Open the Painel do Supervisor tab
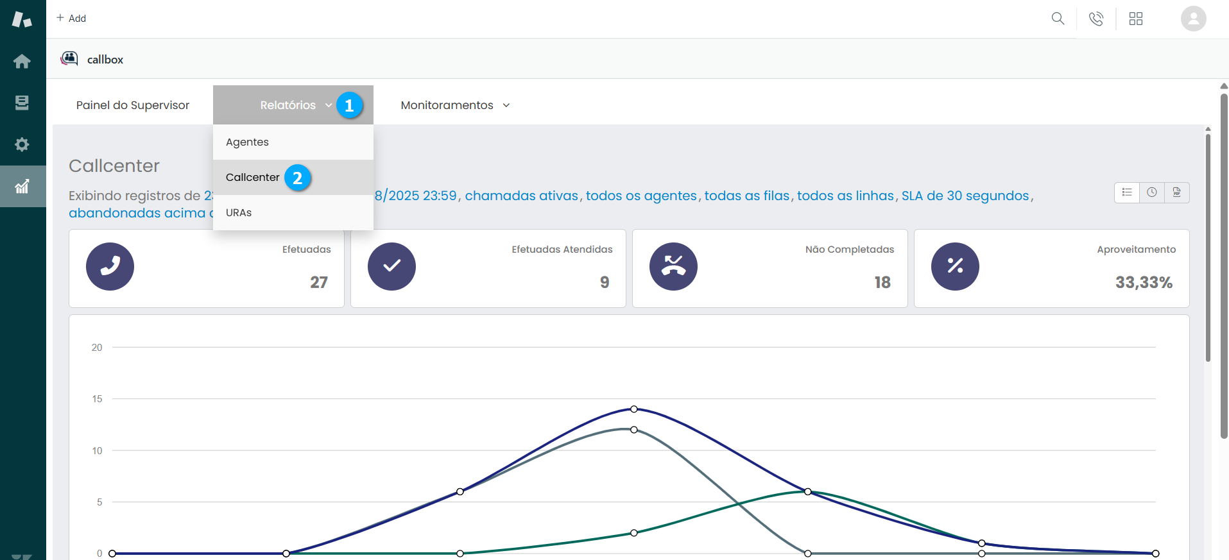Image resolution: width=1229 pixels, height=560 pixels. [133, 105]
